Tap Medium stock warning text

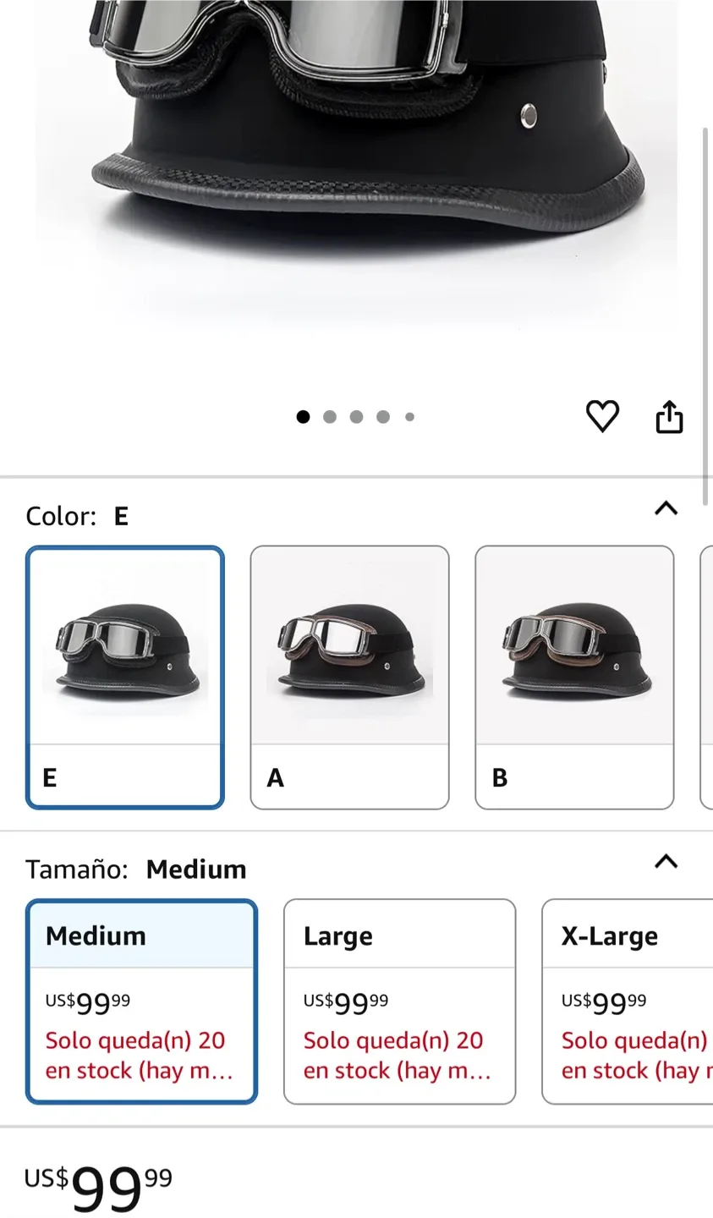(139, 1056)
